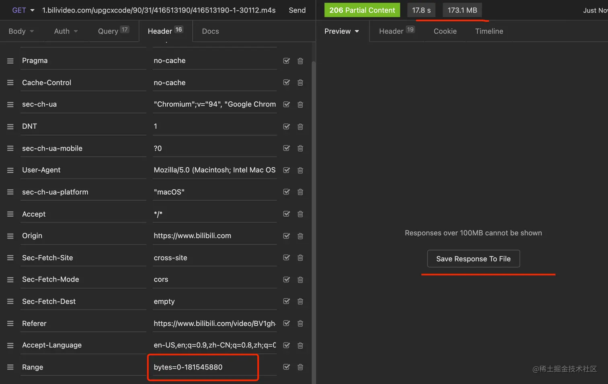
Task: Switch to the Query tab
Action: (x=113, y=31)
